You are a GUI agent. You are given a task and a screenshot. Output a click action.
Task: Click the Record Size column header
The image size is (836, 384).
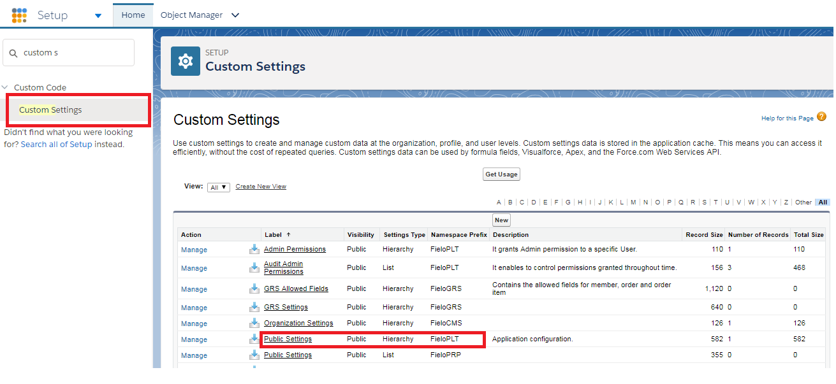coord(704,235)
